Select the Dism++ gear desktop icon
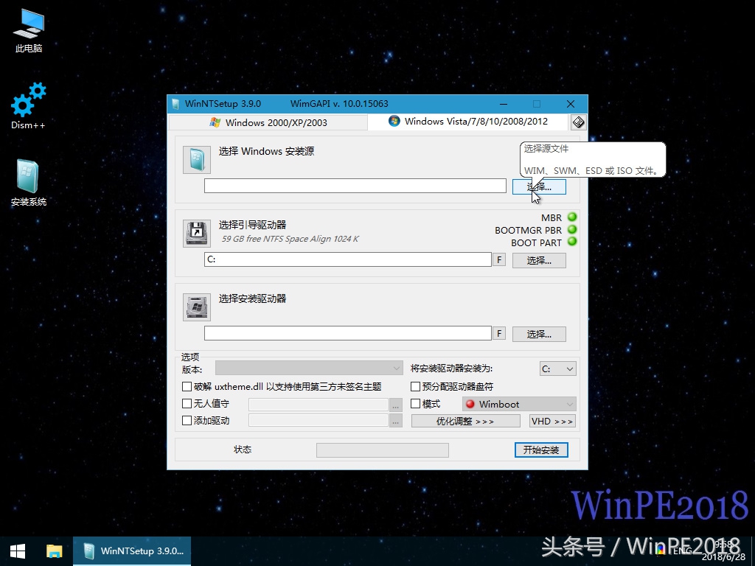755x566 pixels. pyautogui.click(x=29, y=106)
